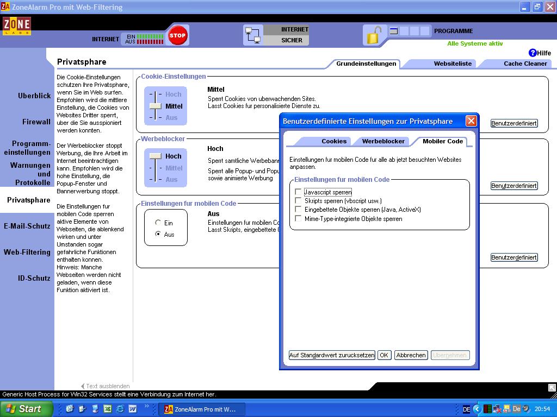The height and width of the screenshot is (417, 557).
Task: Set Werbeblocker level to Mittel
Action: [174, 168]
